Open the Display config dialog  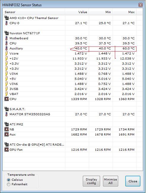click(x=91, y=181)
